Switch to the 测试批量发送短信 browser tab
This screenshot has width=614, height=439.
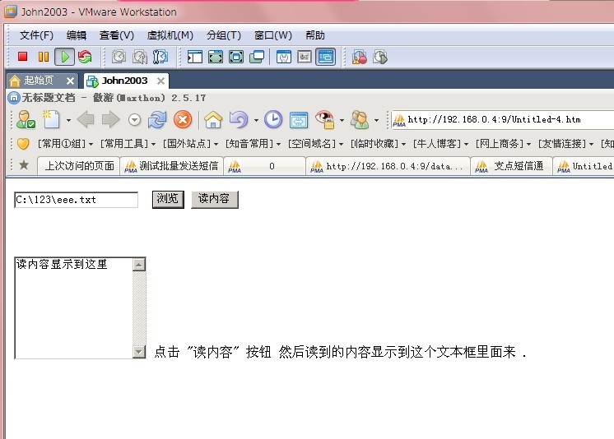click(171, 166)
